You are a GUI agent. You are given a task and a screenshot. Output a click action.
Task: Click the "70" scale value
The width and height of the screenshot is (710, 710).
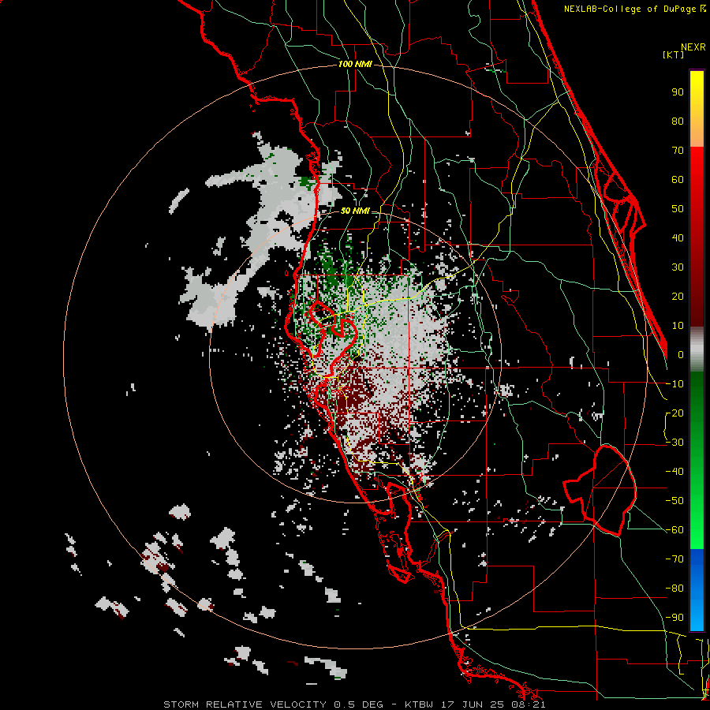point(678,151)
